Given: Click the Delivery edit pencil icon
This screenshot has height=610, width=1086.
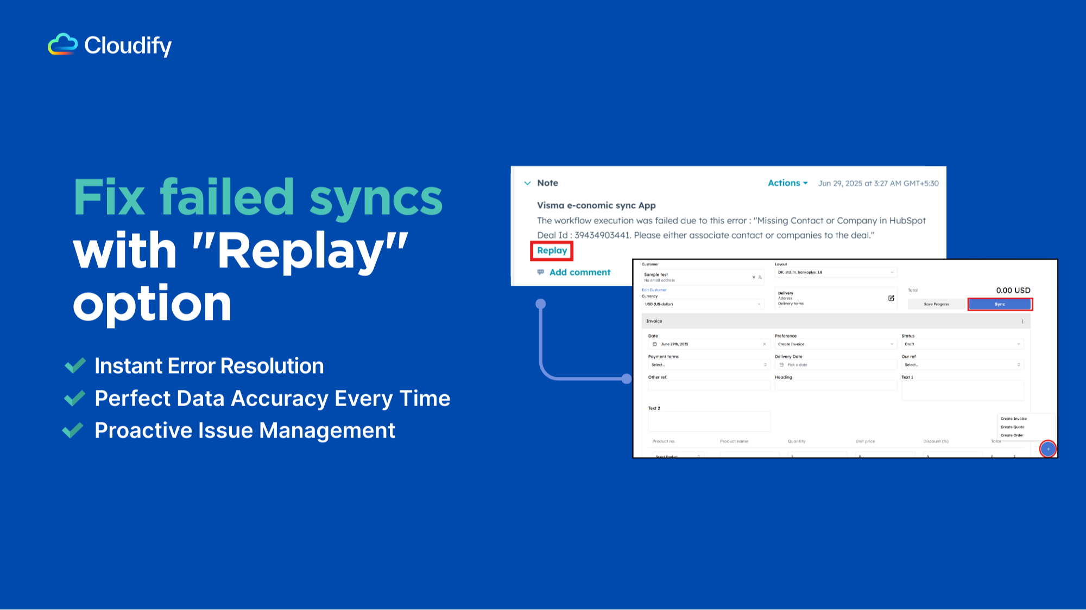Looking at the screenshot, I should [891, 298].
